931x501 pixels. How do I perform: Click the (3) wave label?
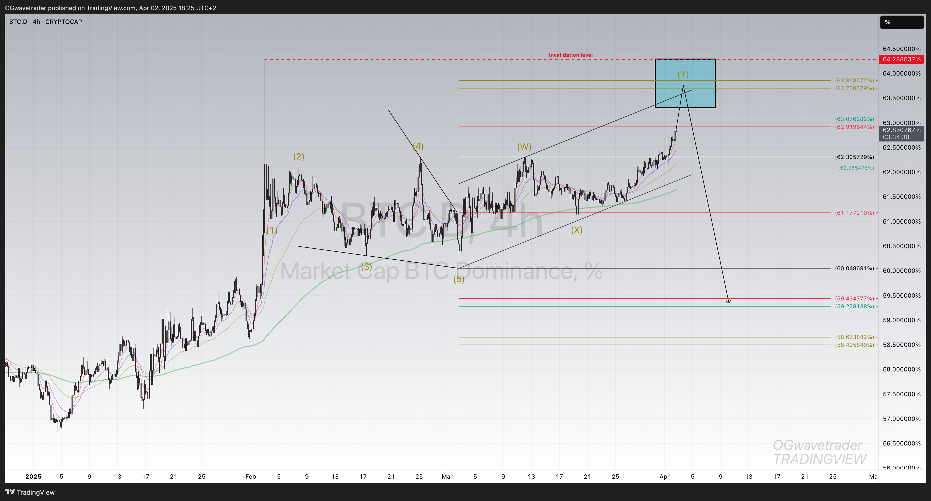[367, 266]
